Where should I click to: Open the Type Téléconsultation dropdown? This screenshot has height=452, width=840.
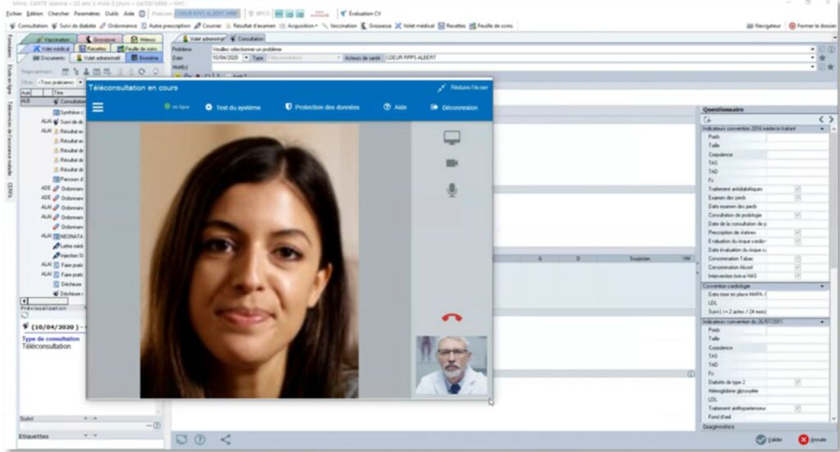(339, 58)
